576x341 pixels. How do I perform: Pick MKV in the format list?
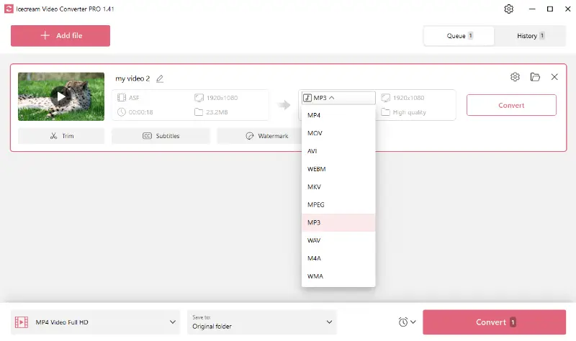click(338, 187)
